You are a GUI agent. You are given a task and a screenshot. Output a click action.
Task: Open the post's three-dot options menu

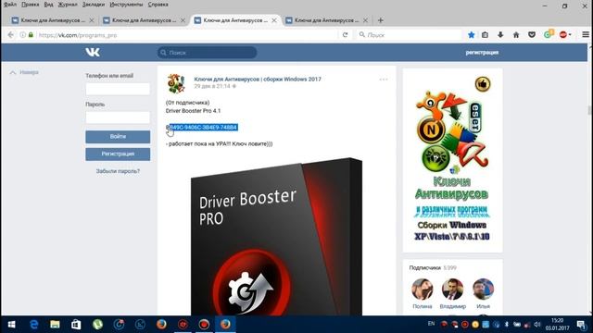(383, 80)
